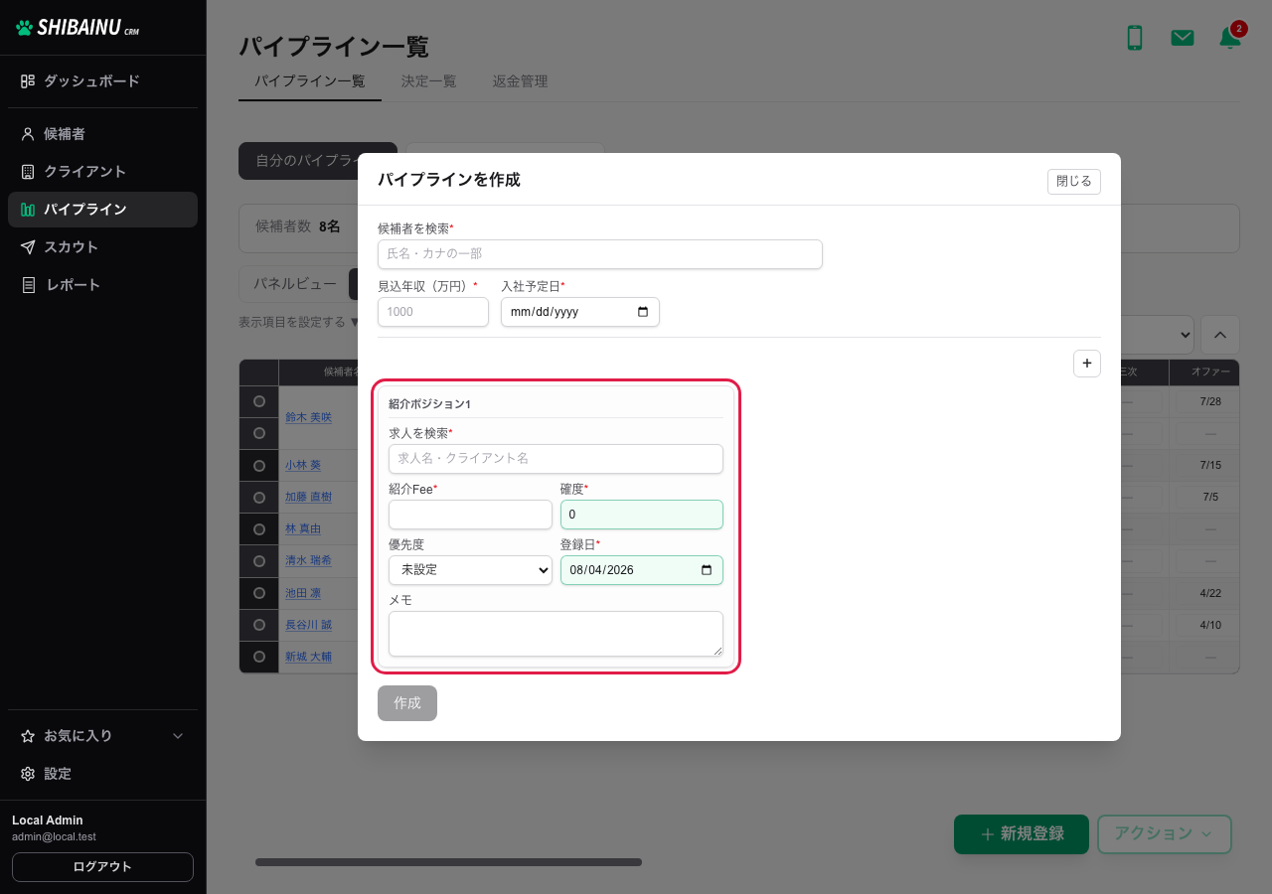Open the dropdown beside the chevron button
This screenshot has width=1272, height=894.
coord(1158,335)
